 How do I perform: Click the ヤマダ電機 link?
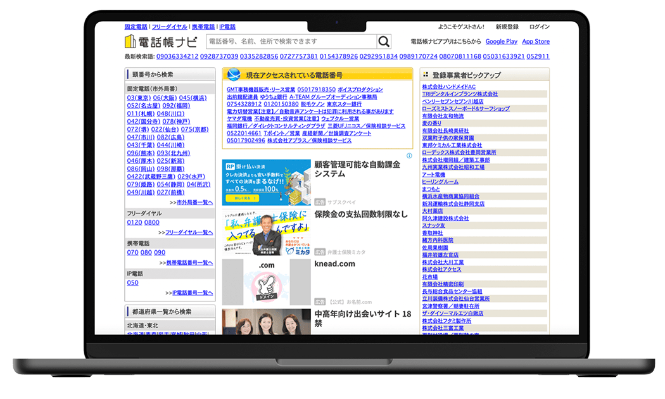(239, 119)
